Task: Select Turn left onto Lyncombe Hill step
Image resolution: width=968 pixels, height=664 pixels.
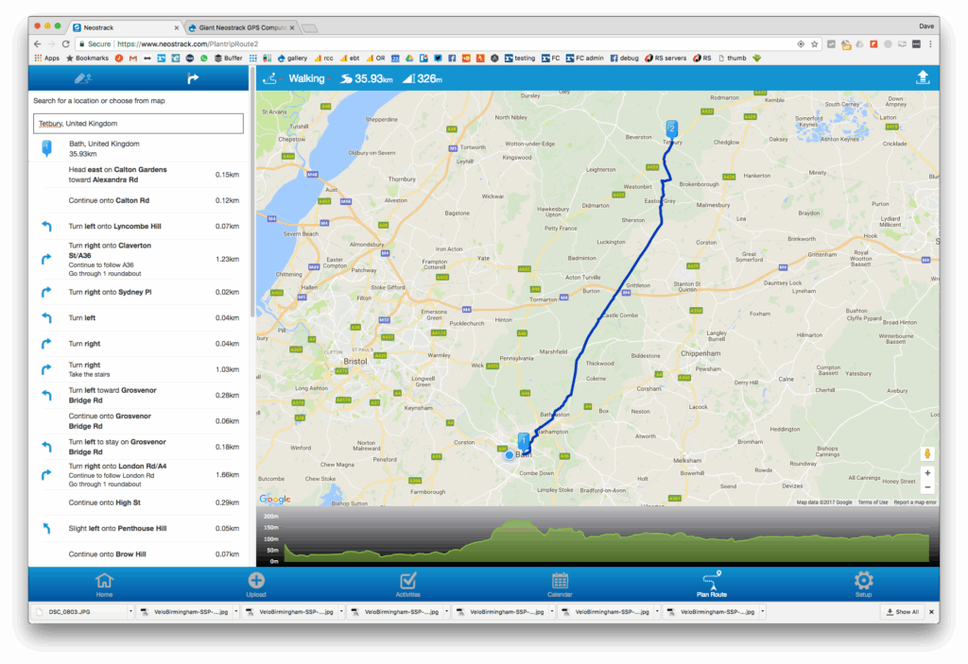Action: click(x=138, y=227)
